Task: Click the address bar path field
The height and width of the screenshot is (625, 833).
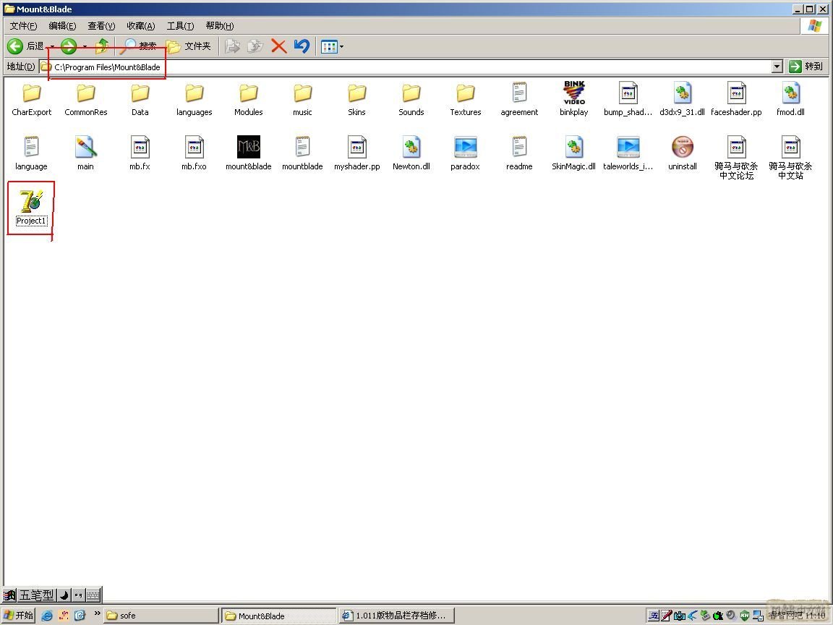Action: point(405,67)
